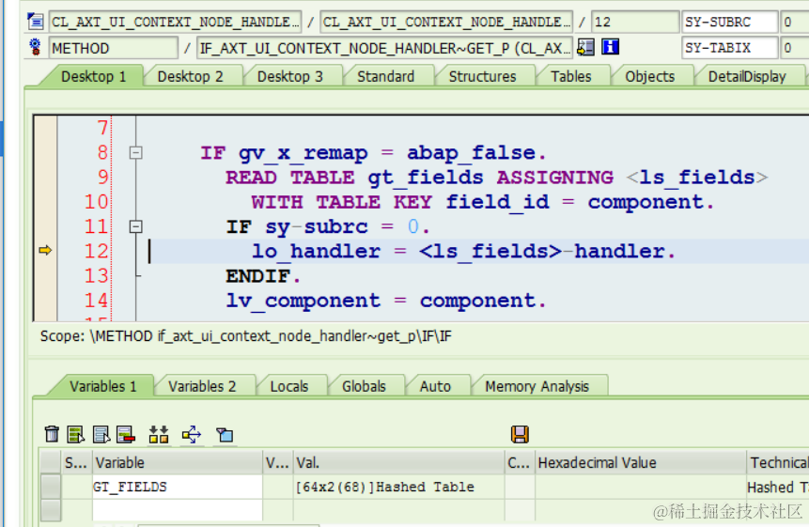Click the Hexadecimal Value column header

[640, 462]
